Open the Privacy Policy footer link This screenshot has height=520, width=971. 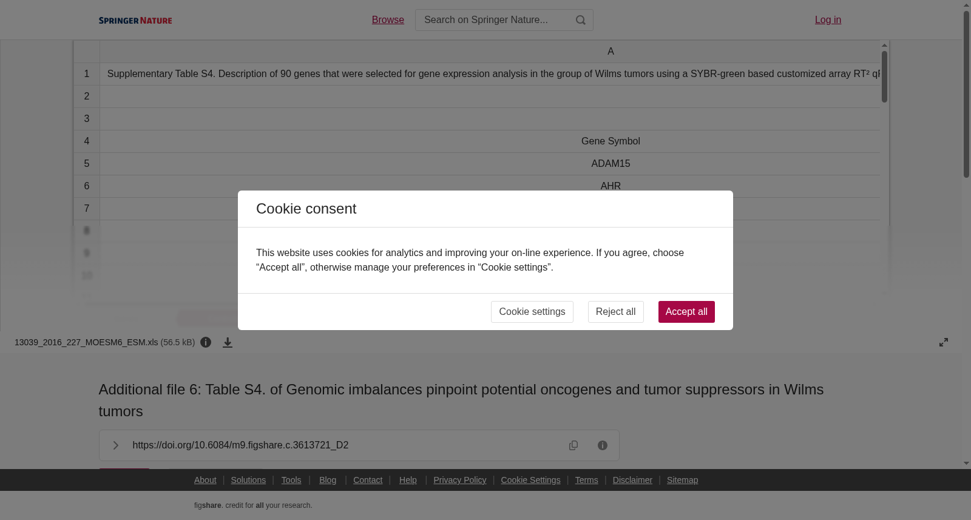pos(460,480)
